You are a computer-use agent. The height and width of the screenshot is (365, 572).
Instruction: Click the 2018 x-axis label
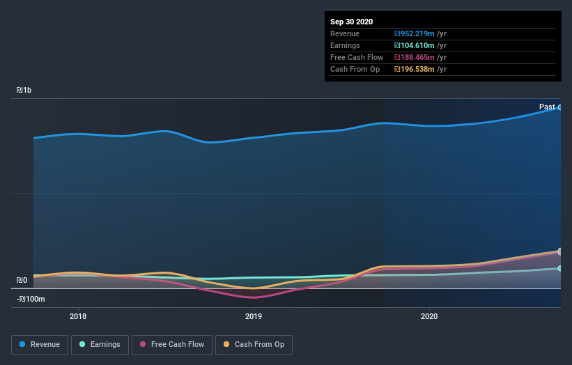(78, 316)
